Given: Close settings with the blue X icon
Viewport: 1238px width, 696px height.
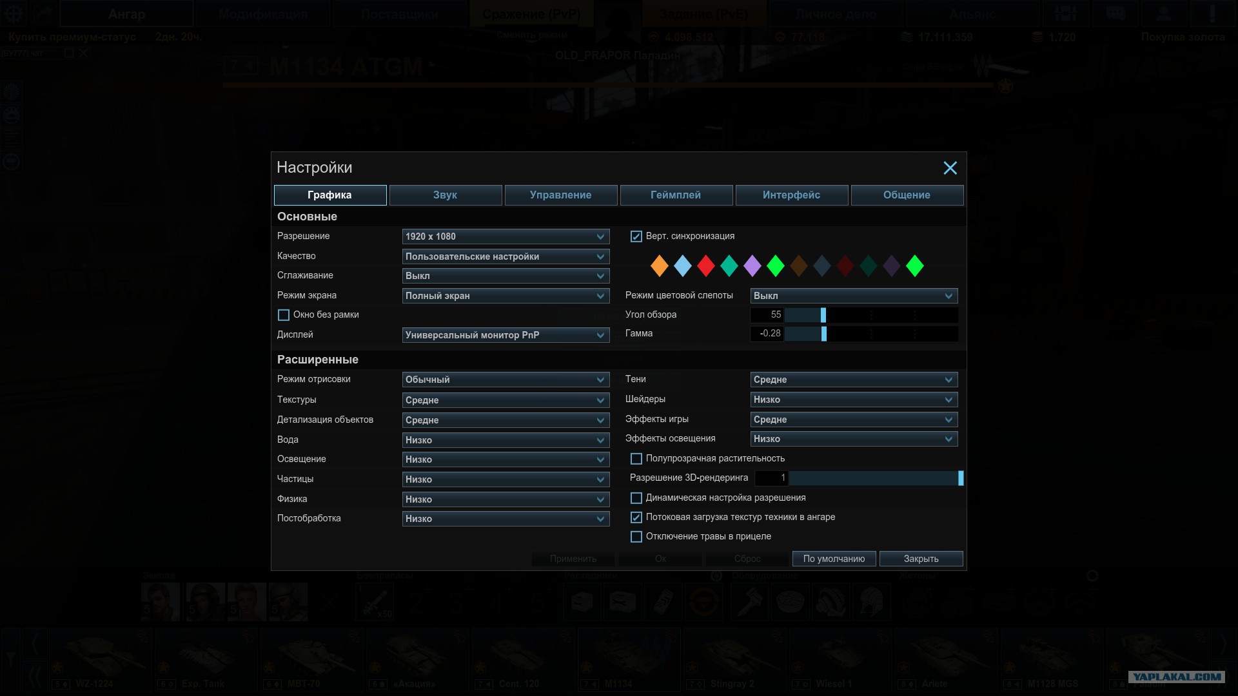Looking at the screenshot, I should click(950, 168).
